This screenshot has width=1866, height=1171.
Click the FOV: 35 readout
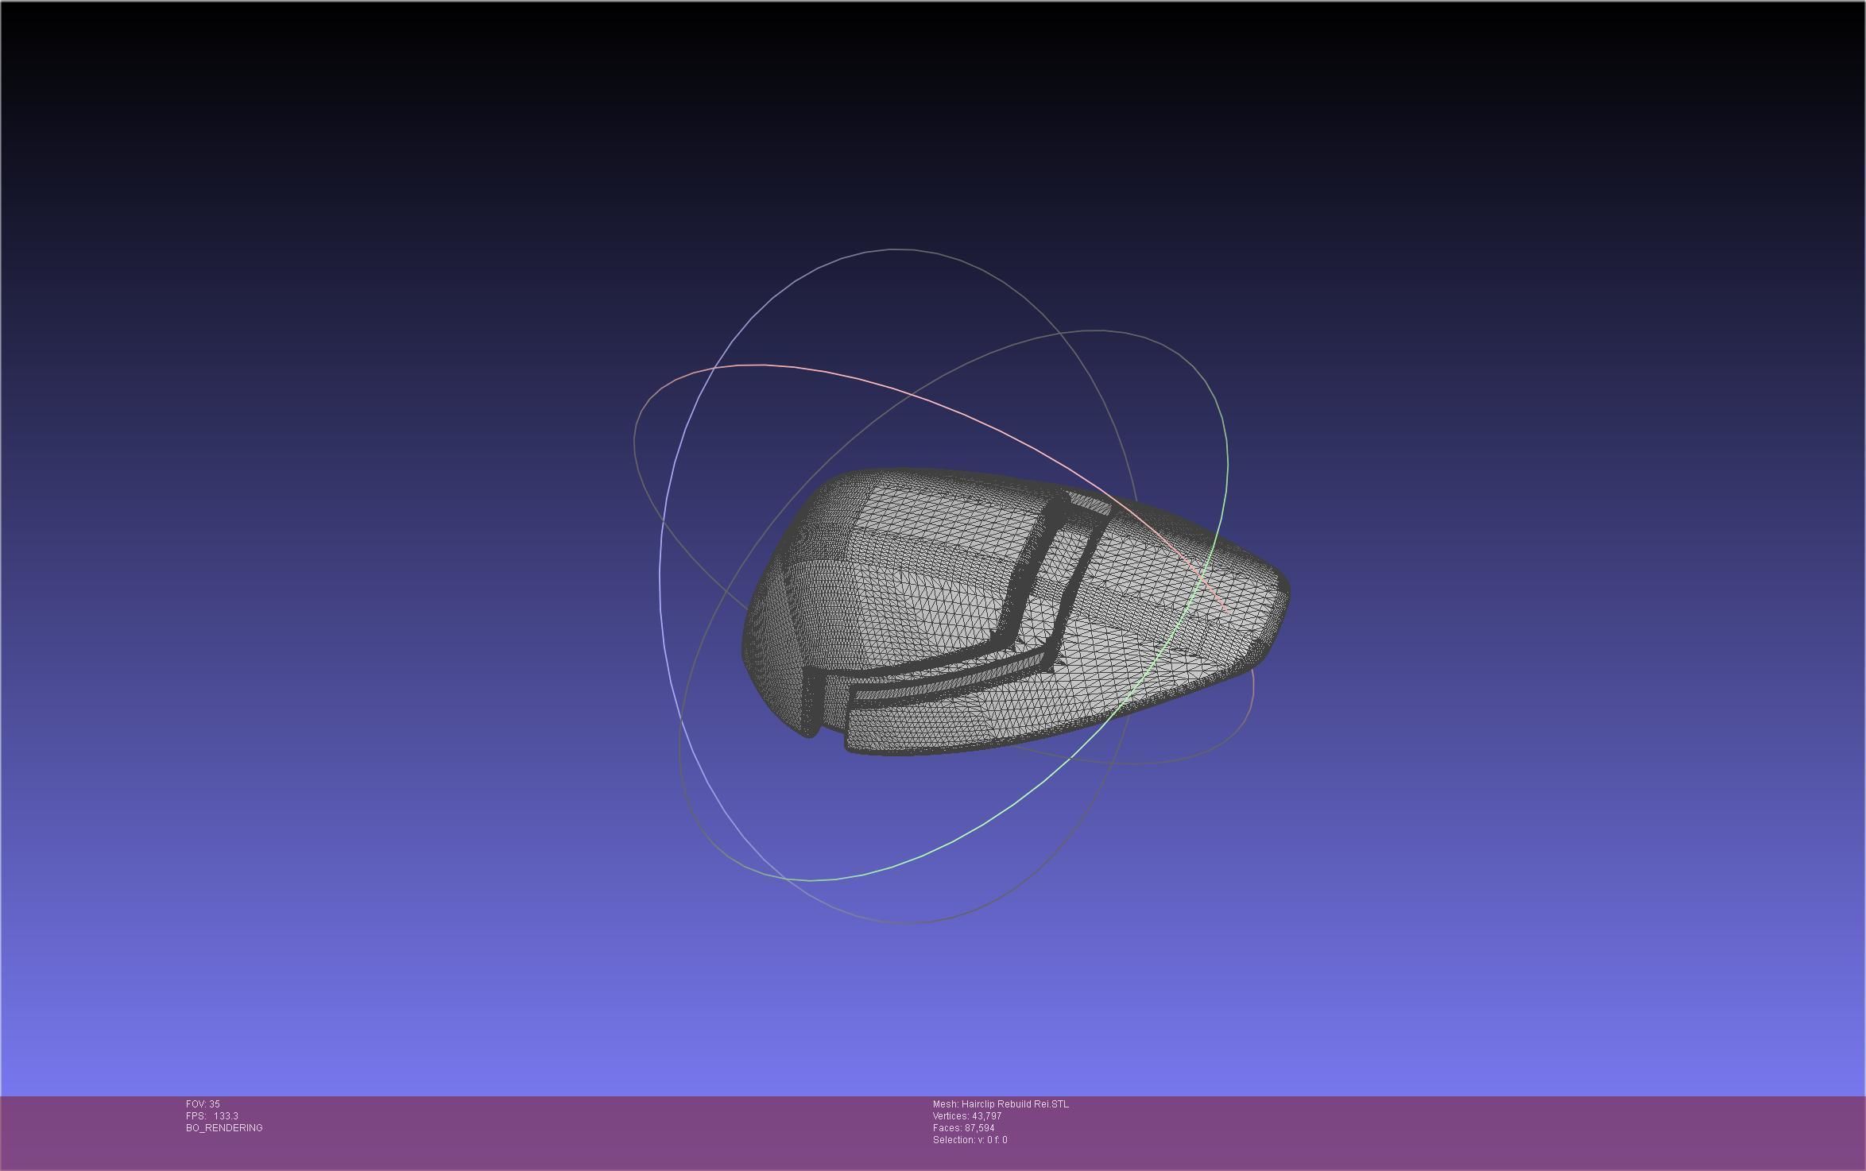click(203, 1104)
